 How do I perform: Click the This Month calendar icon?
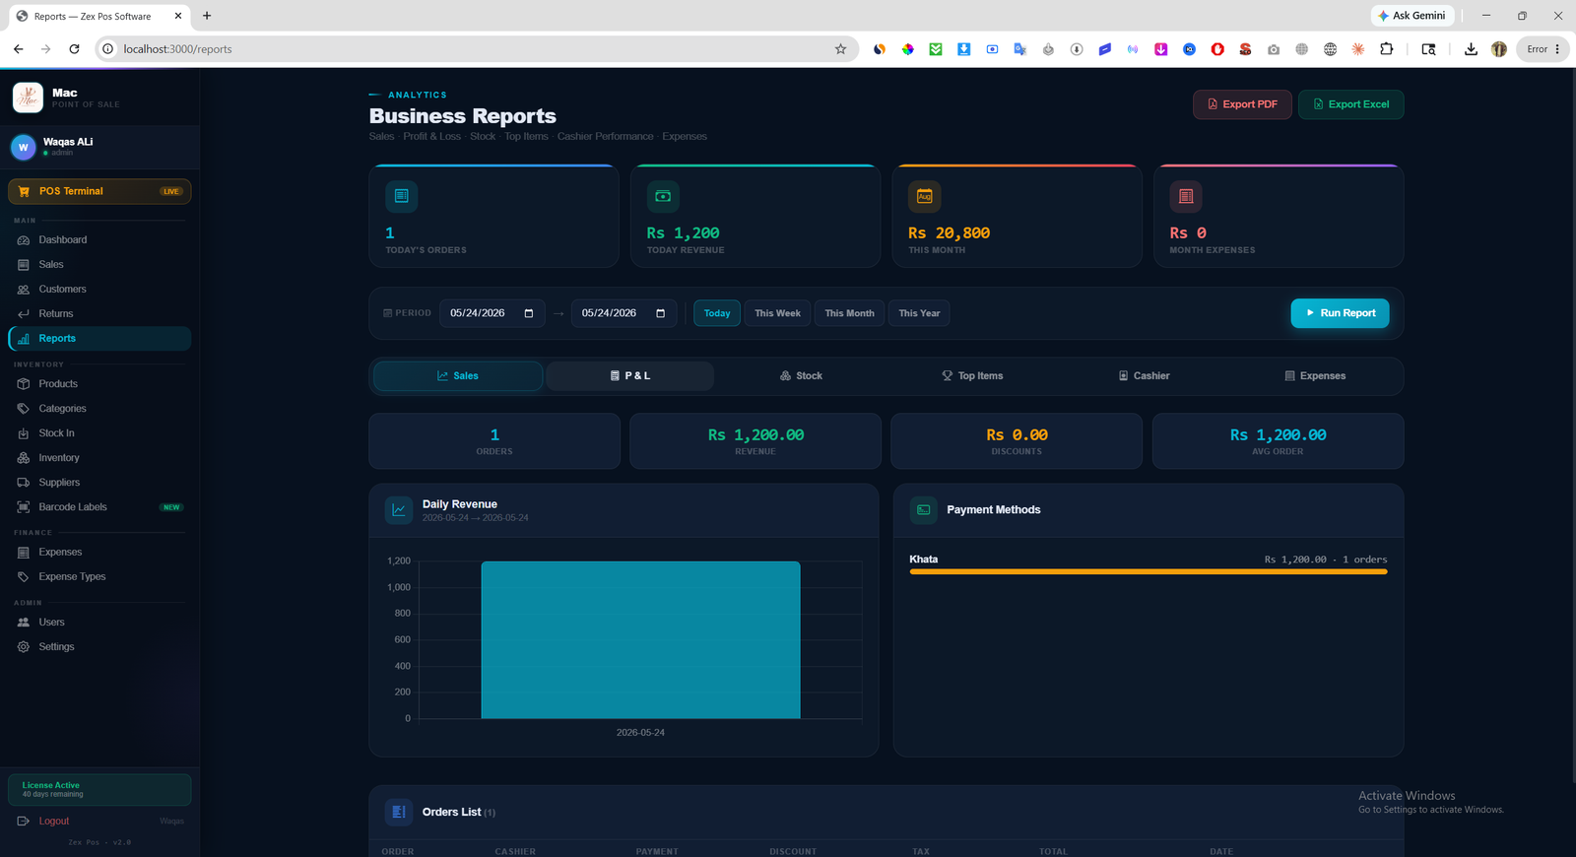click(924, 196)
